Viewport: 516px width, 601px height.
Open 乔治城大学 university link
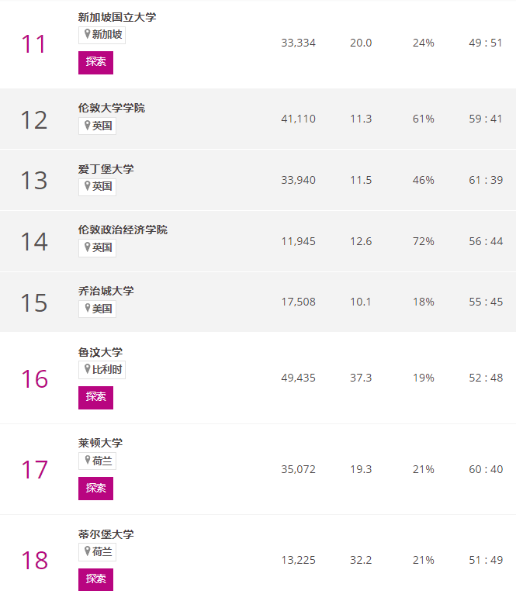tap(106, 291)
